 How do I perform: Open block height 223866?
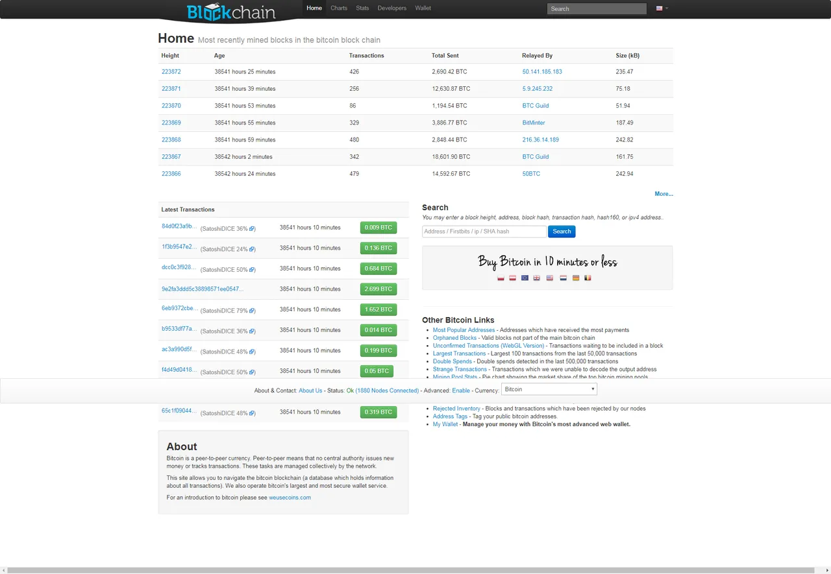(171, 174)
